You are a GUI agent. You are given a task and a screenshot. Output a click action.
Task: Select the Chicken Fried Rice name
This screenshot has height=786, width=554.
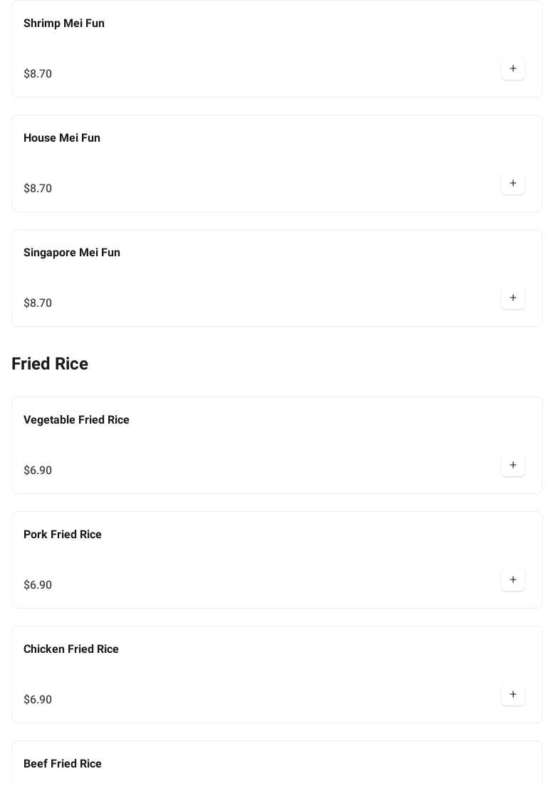click(71, 649)
